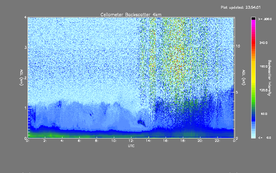The image size is (276, 173).
Task: Click the 'Ceilometer Backscatter 4km' plot title
Action: (131, 15)
